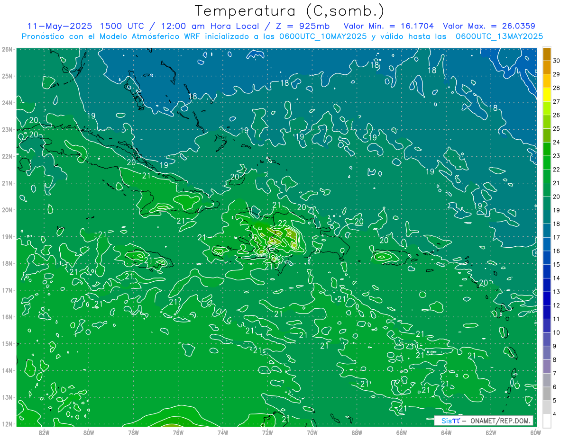Click the '66W' longitude axis label
The width and height of the screenshot is (569, 439).
click(x=401, y=432)
